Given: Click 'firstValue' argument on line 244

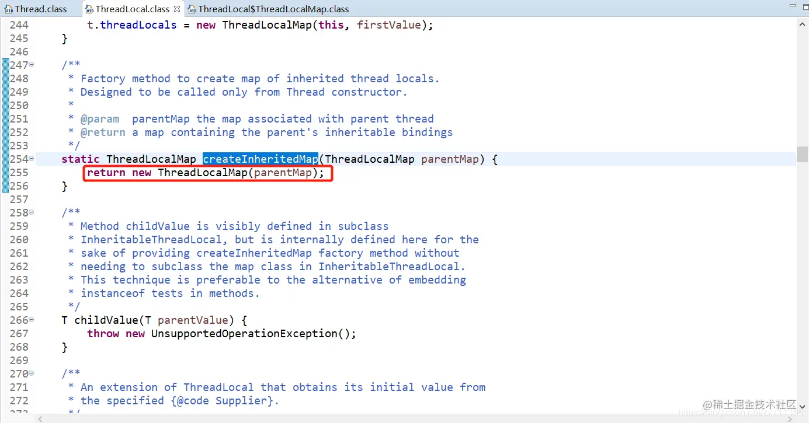Looking at the screenshot, I should coord(389,25).
